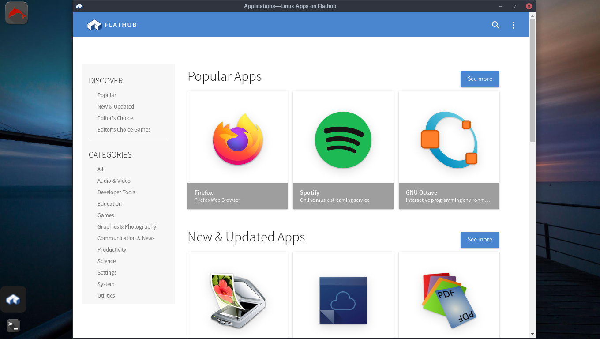Browse the Games category
Image resolution: width=600 pixels, height=339 pixels.
click(106, 215)
